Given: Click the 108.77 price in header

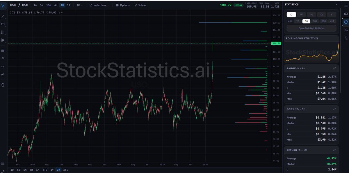Looking at the screenshot, I should point(226,5).
